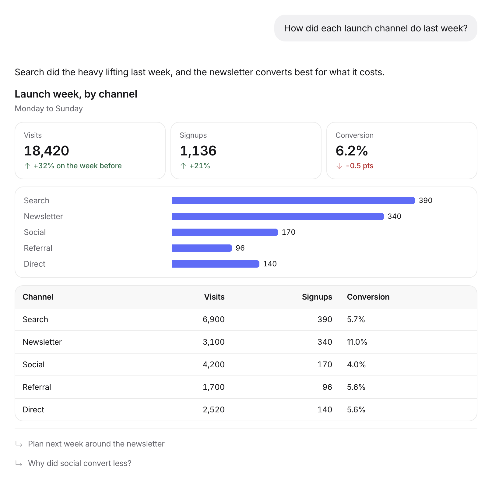Click the Conversion column header in table

(368, 297)
